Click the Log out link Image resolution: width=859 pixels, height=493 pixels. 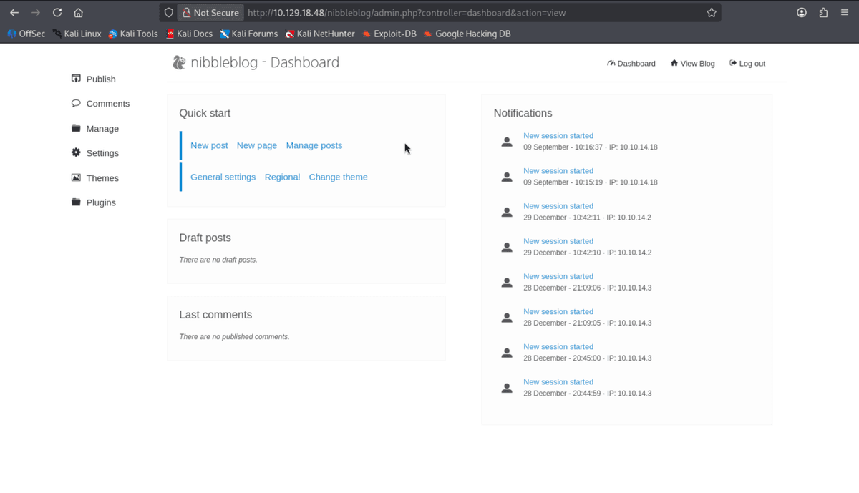[747, 63]
